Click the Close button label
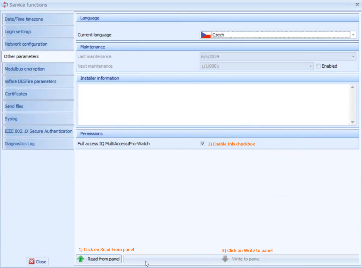The height and width of the screenshot is (268, 362). click(41, 261)
